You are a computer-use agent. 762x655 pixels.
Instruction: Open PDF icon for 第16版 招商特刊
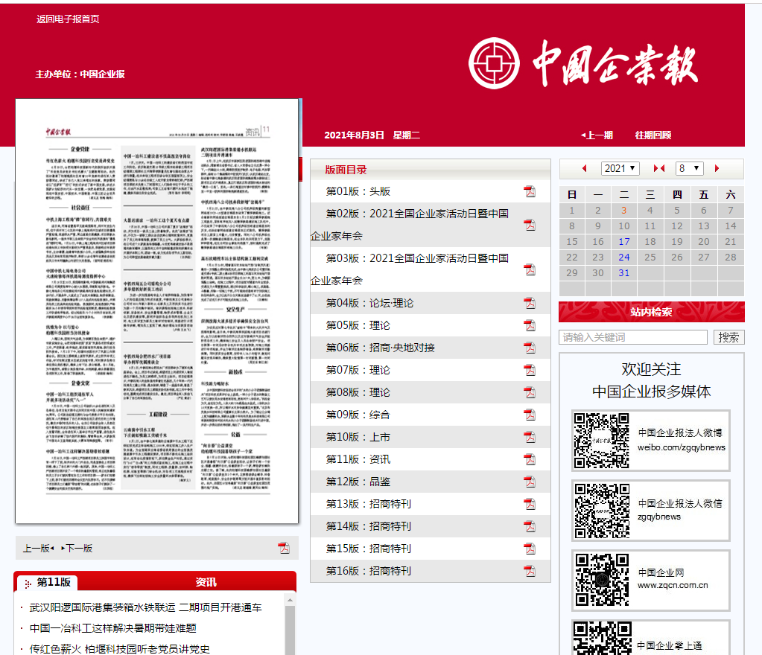click(x=529, y=571)
